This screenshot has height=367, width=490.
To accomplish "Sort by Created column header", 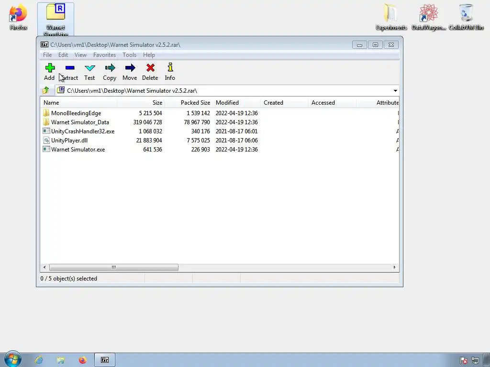I will point(284,103).
